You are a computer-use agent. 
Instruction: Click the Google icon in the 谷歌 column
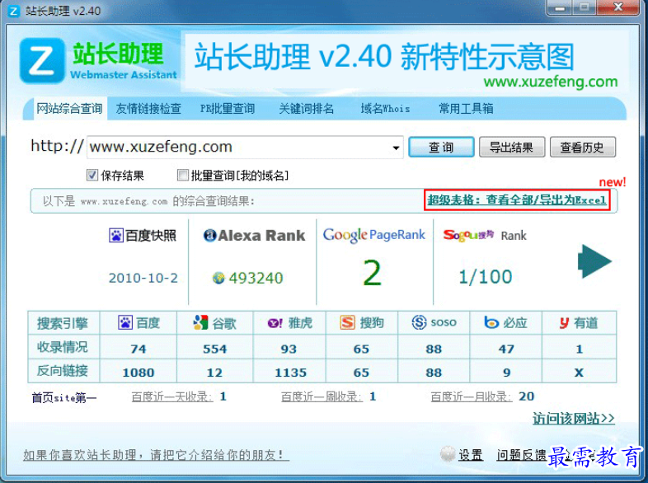point(201,322)
